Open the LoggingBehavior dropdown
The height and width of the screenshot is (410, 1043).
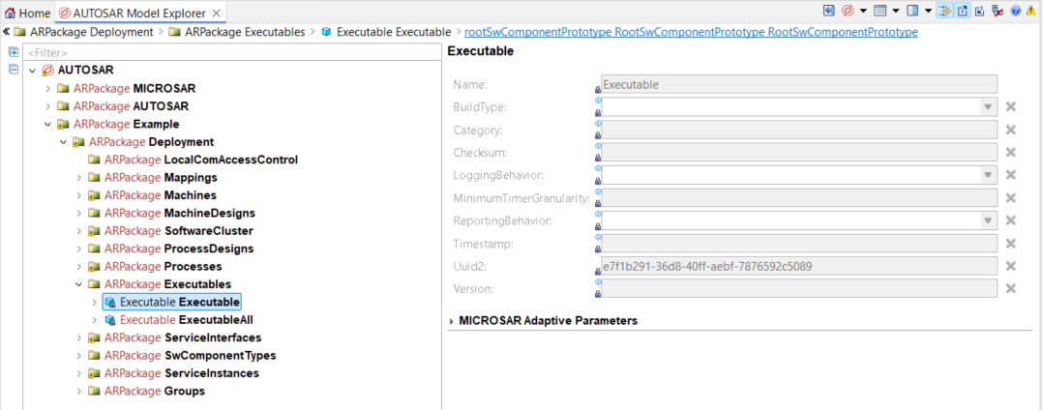[987, 175]
